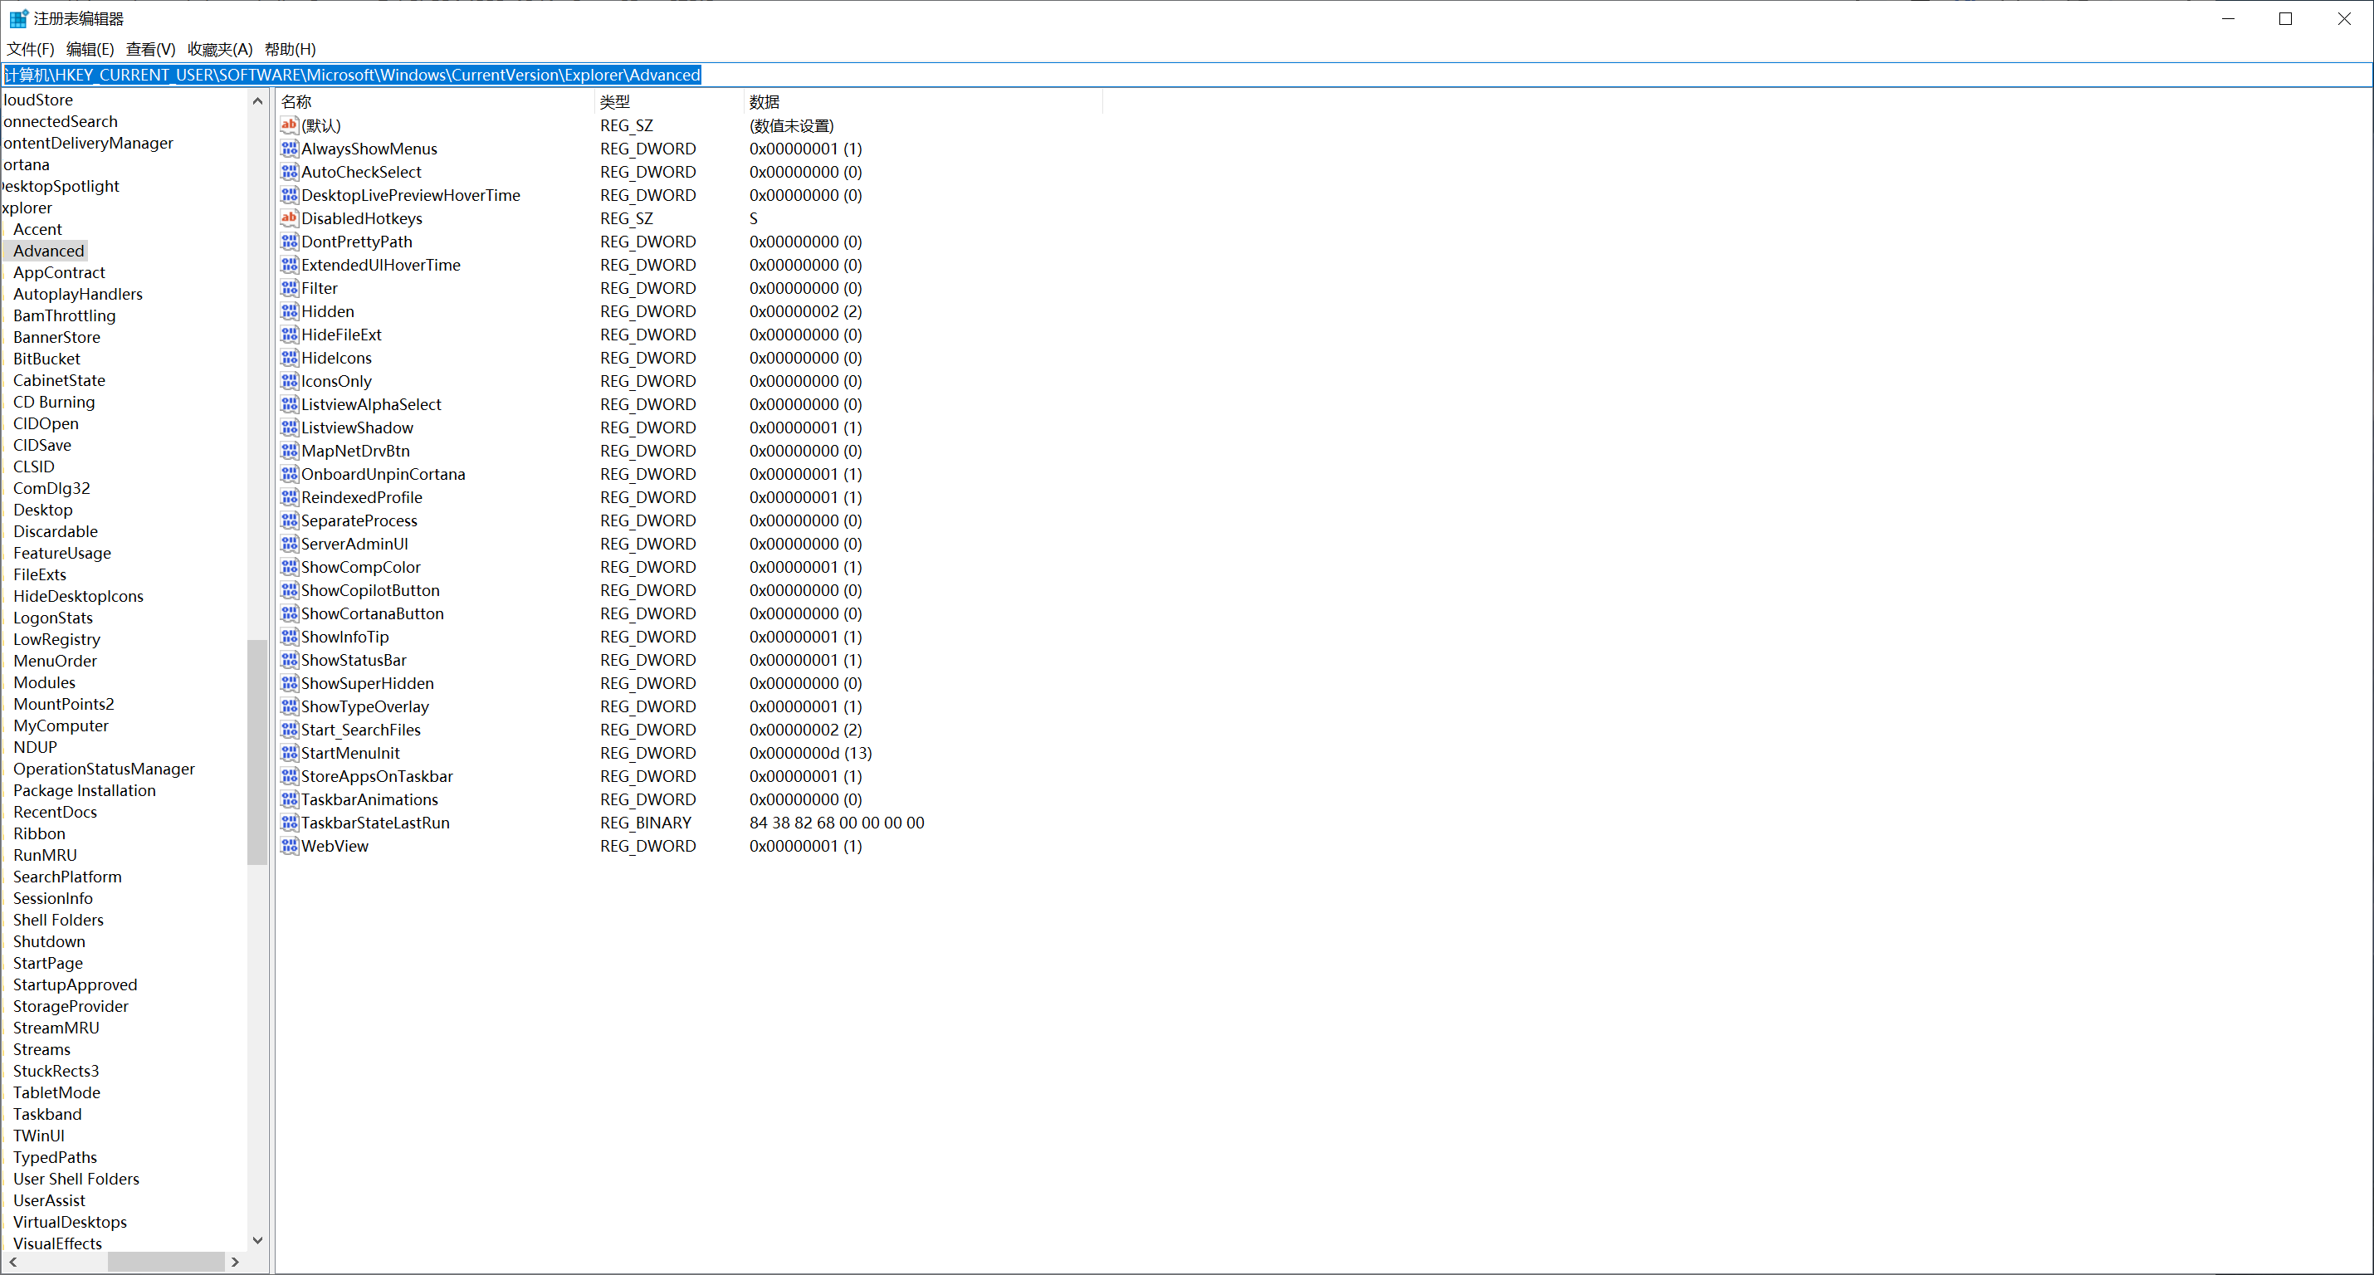Click the TaskbarStateLastRun binary value icon
The image size is (2374, 1275).
coord(290,823)
